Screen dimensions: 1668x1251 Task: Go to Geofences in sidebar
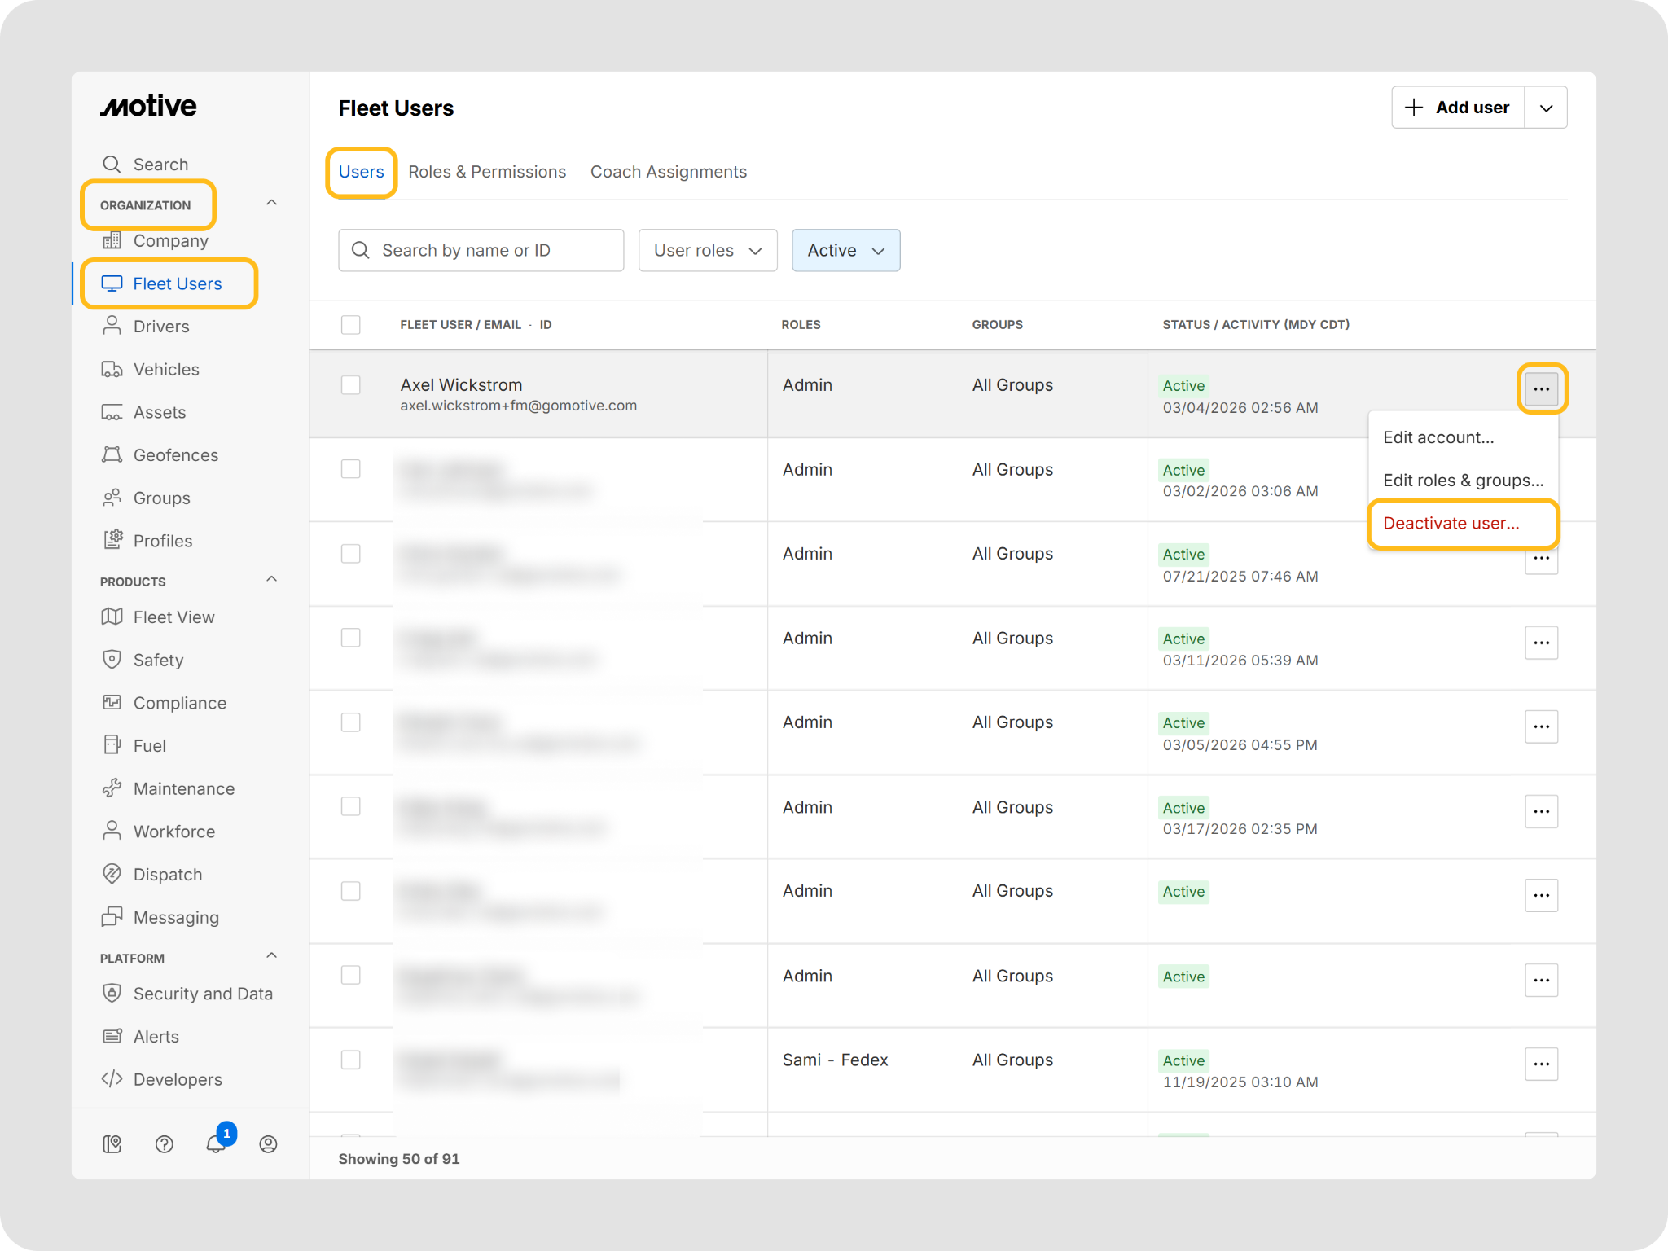[175, 454]
